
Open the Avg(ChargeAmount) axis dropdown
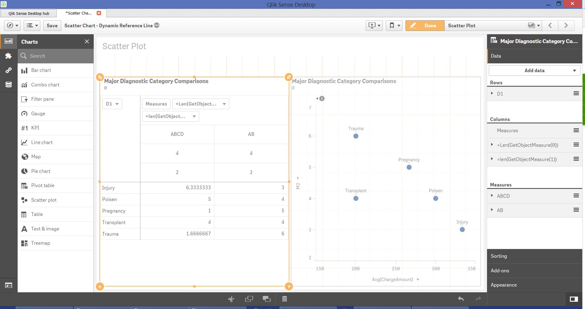point(418,279)
